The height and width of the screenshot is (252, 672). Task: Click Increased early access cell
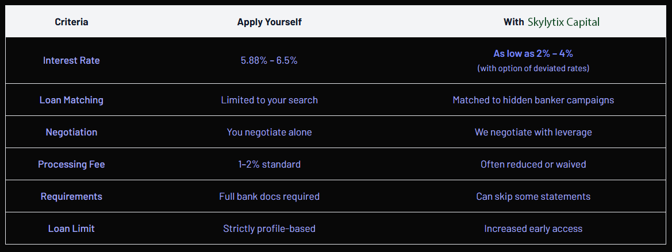click(533, 228)
